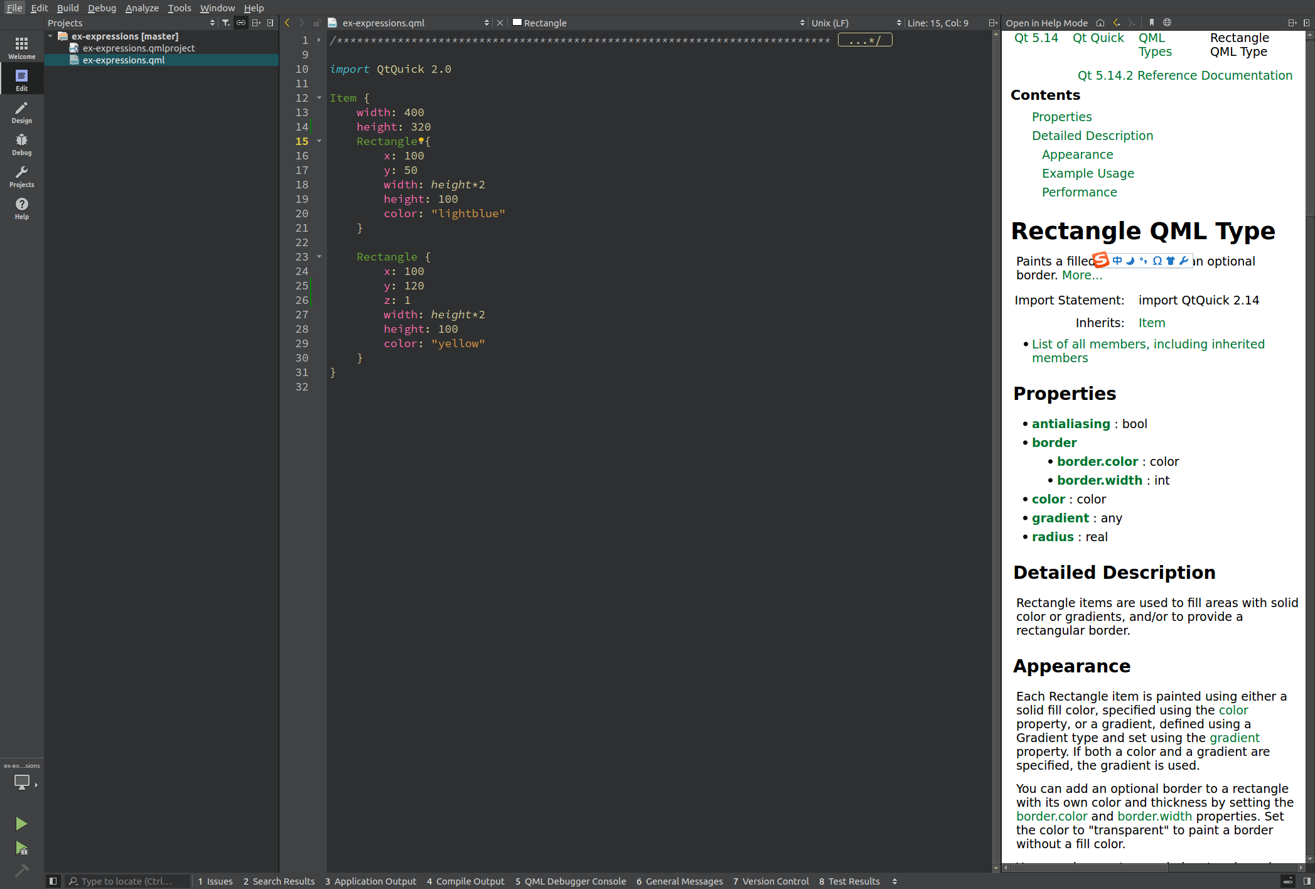Click the green Run button
This screenshot has width=1315, height=889.
pos(21,823)
